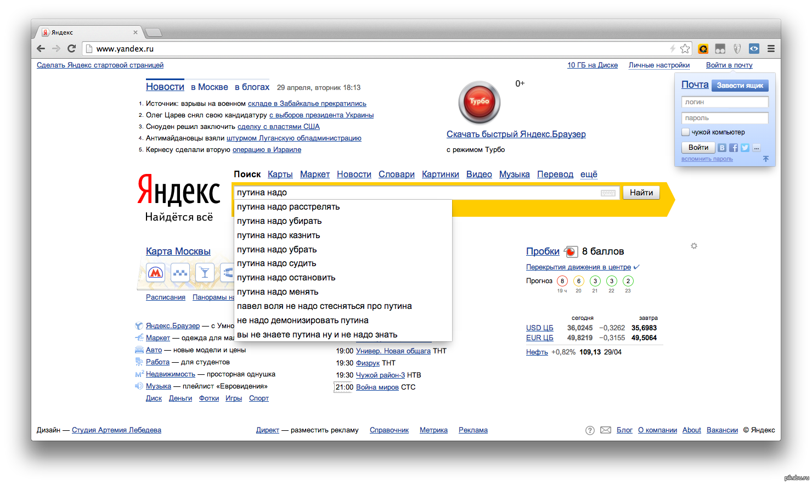Open Война миров TV listing
The width and height of the screenshot is (812, 484).
click(377, 387)
